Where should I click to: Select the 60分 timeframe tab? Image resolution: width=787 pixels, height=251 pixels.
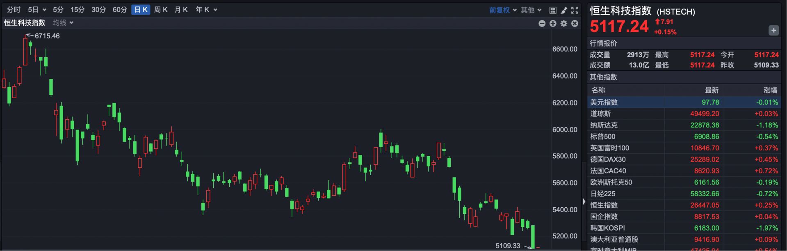[120, 10]
